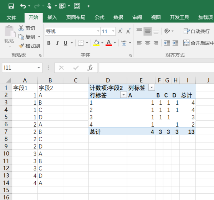Click the Cut scissors icon
This screenshot has width=214, height=200.
(x=21, y=28)
